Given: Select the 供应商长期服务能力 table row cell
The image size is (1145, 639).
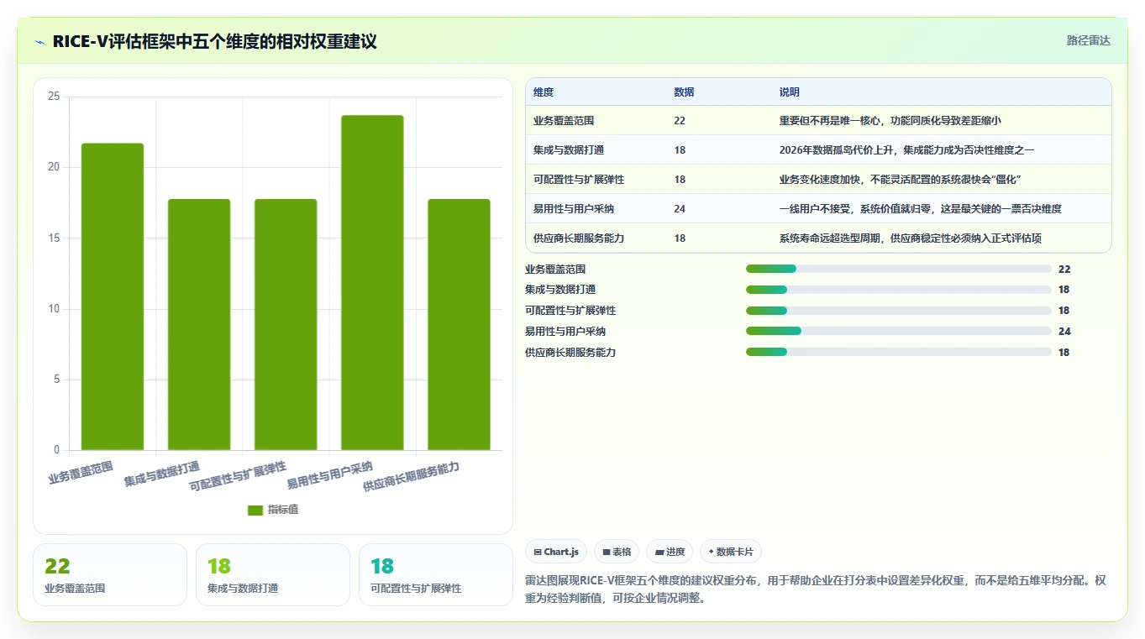Looking at the screenshot, I should (x=579, y=238).
